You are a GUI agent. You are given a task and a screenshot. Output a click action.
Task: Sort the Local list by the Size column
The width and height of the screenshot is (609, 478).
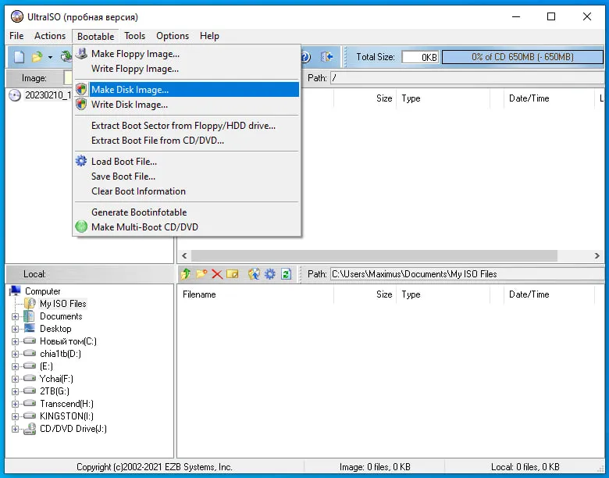coord(365,294)
